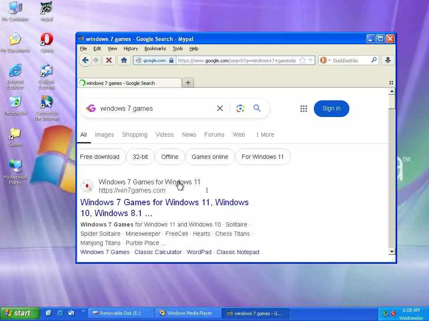Open the Bookmarks menu
Viewport: 429px width, 321px height.
155,48
